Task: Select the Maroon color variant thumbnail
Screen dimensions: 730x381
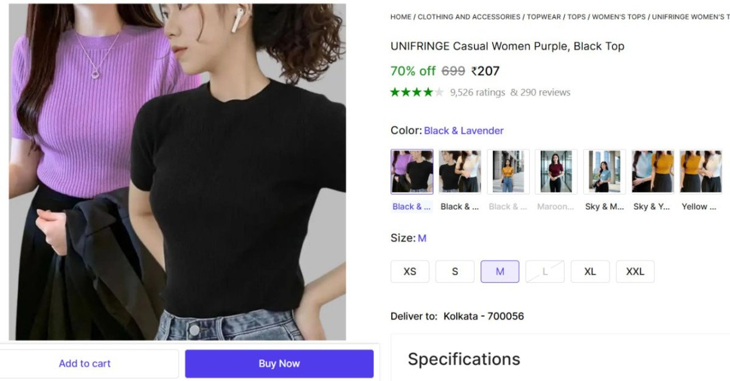Action: pyautogui.click(x=556, y=170)
